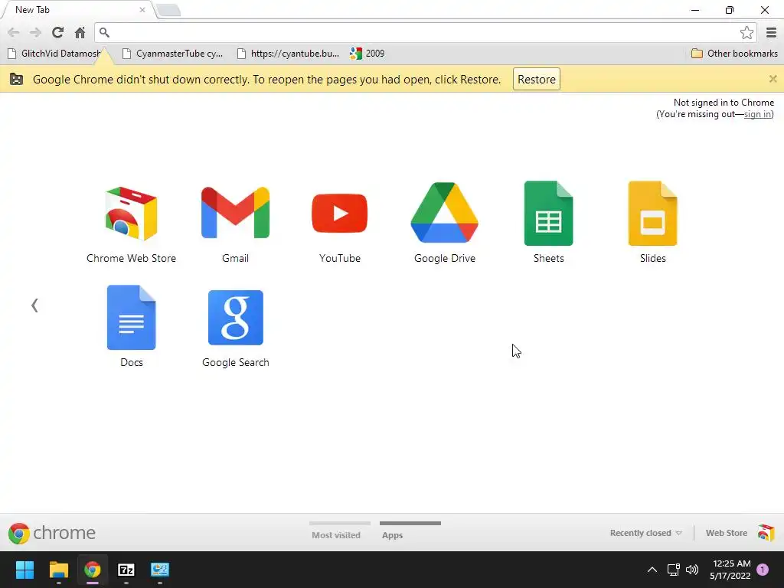
Task: Open the volume tray icon
Action: 692,570
